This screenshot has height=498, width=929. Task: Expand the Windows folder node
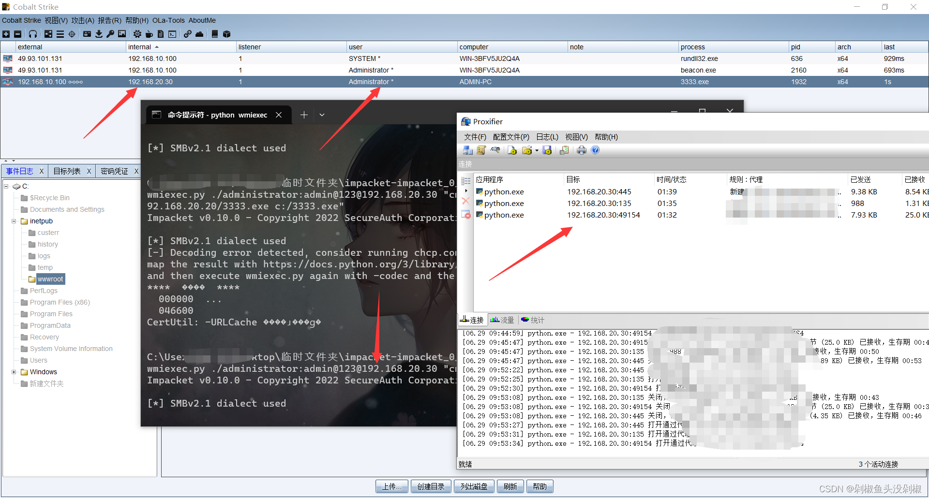tap(14, 372)
